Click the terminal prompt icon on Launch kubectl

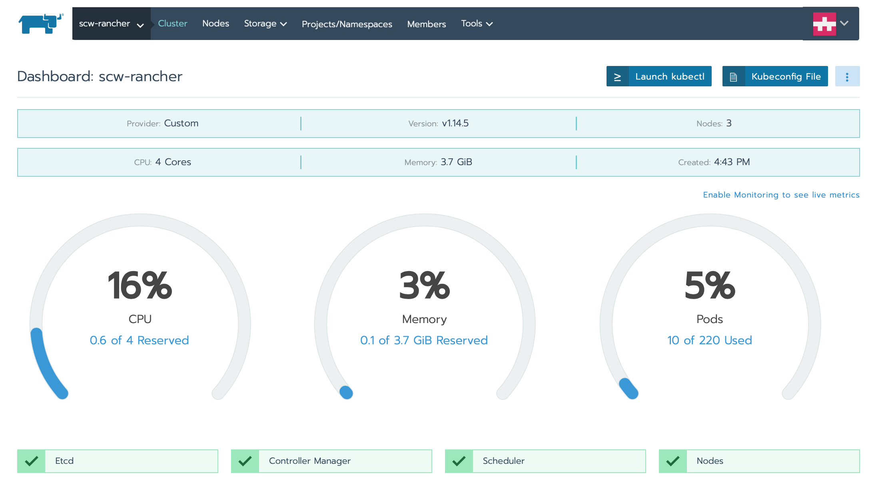[x=617, y=76]
